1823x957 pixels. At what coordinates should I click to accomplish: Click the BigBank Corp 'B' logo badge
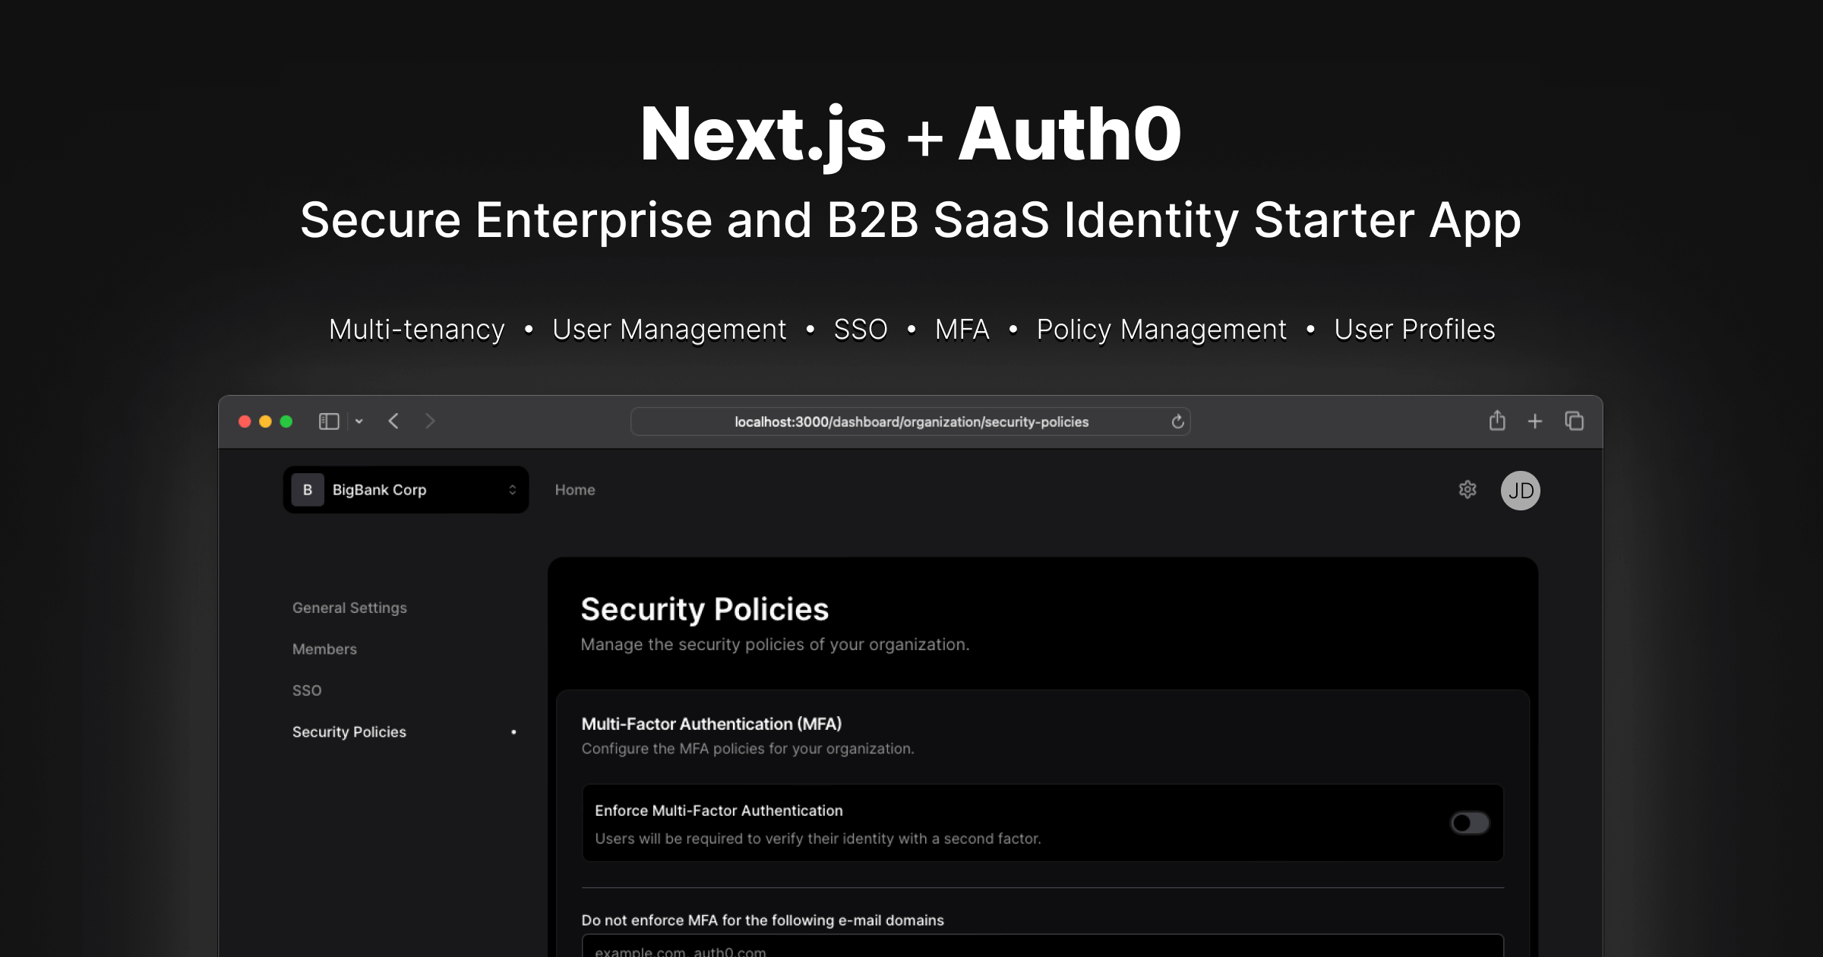(308, 490)
